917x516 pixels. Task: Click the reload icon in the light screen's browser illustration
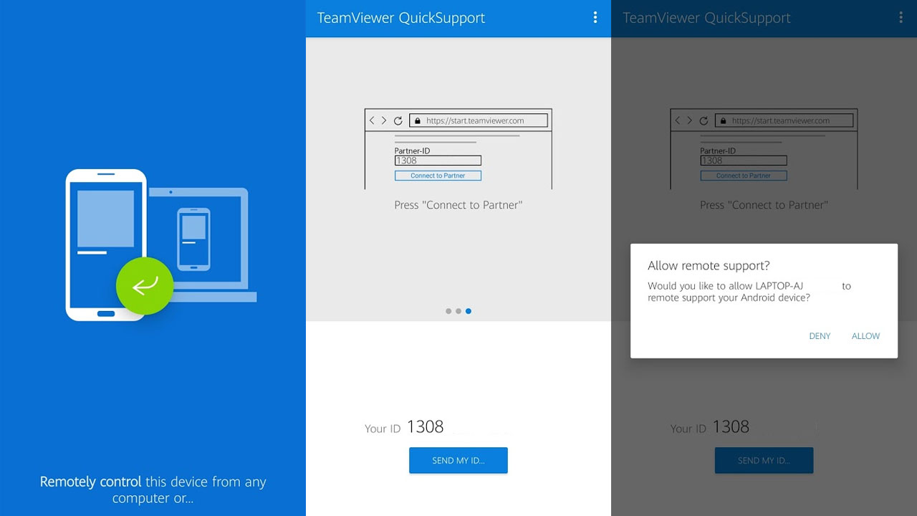pyautogui.click(x=398, y=121)
